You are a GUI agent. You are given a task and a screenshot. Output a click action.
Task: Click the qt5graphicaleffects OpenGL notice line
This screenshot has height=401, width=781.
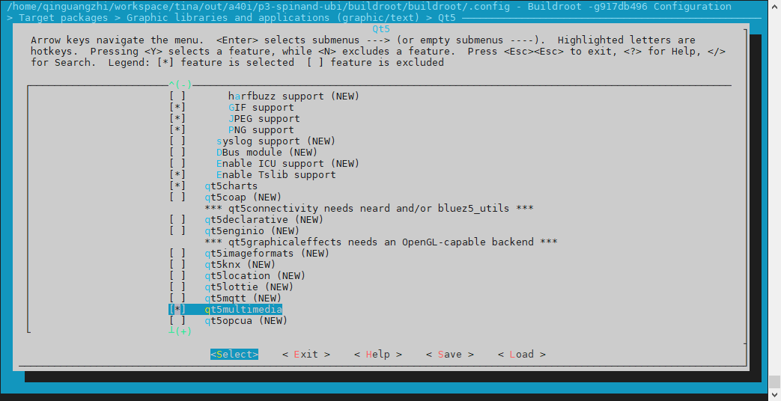pyautogui.click(x=381, y=242)
